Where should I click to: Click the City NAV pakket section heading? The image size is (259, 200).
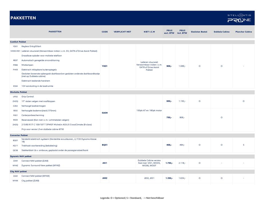pos(18,171)
